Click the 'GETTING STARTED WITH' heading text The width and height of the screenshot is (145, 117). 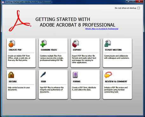pos(63,19)
